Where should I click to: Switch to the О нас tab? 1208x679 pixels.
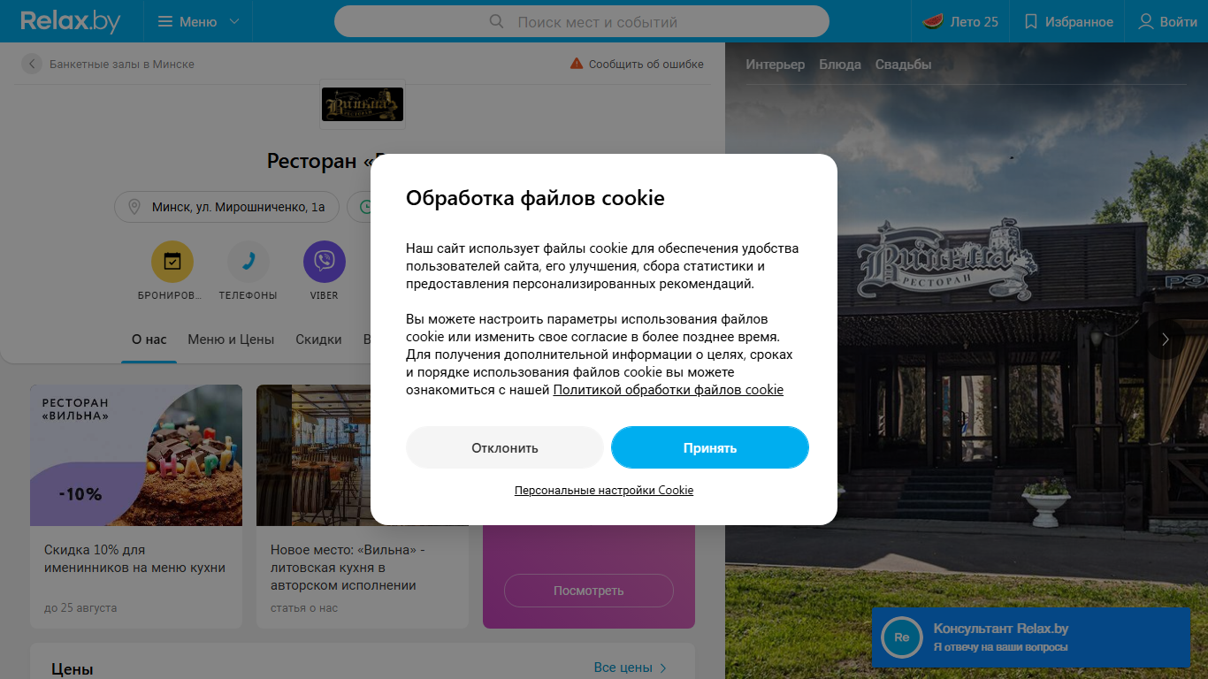pos(149,339)
